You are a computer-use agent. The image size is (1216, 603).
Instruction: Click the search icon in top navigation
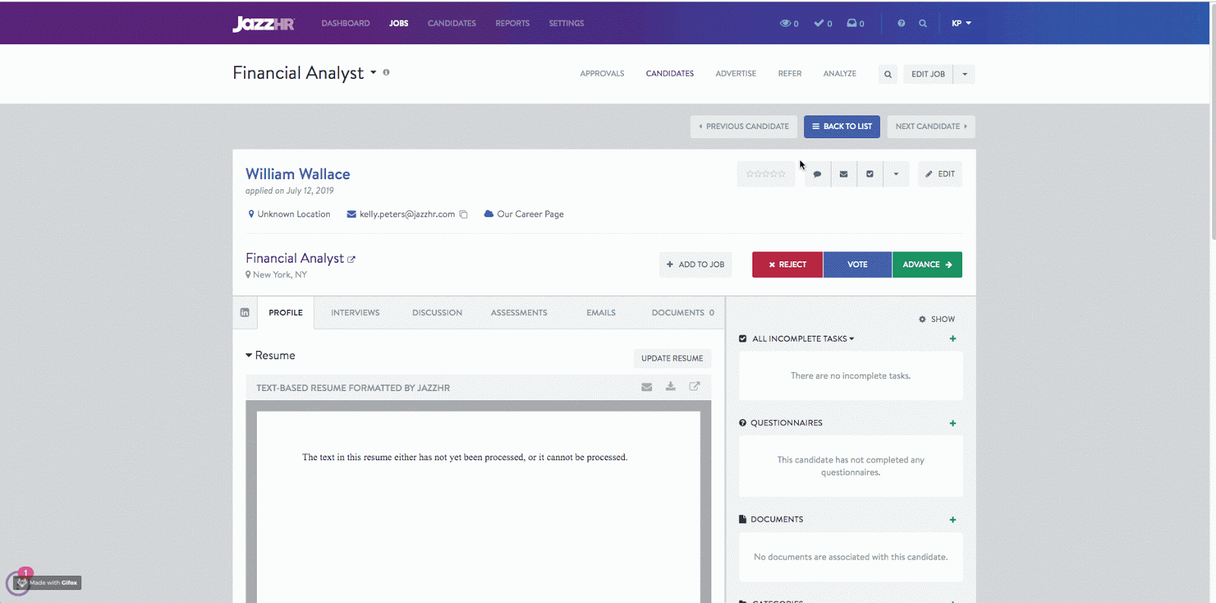pos(923,24)
